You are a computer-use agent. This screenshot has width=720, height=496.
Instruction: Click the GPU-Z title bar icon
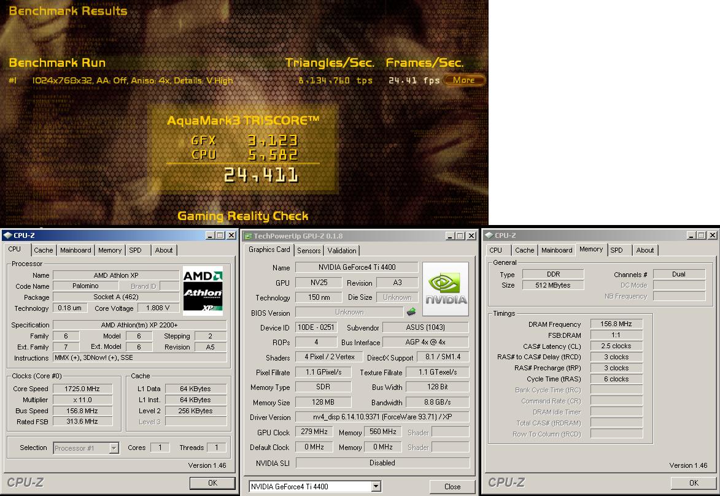tap(248, 236)
